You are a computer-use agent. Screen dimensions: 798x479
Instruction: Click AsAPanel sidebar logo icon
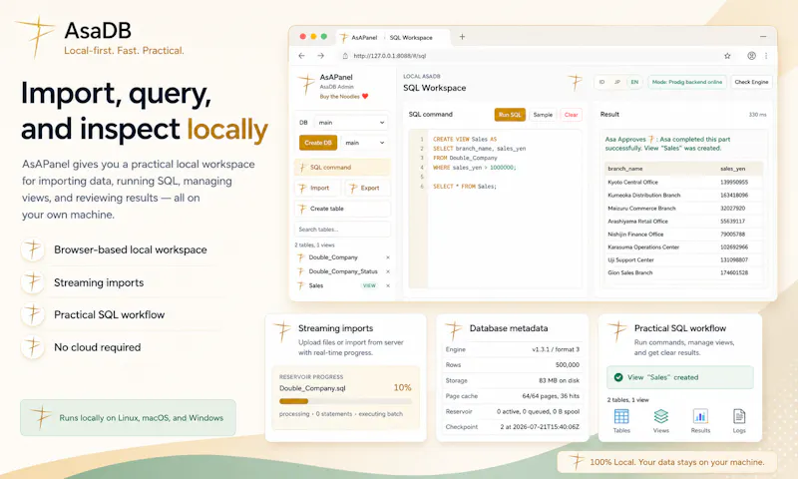pyautogui.click(x=306, y=85)
